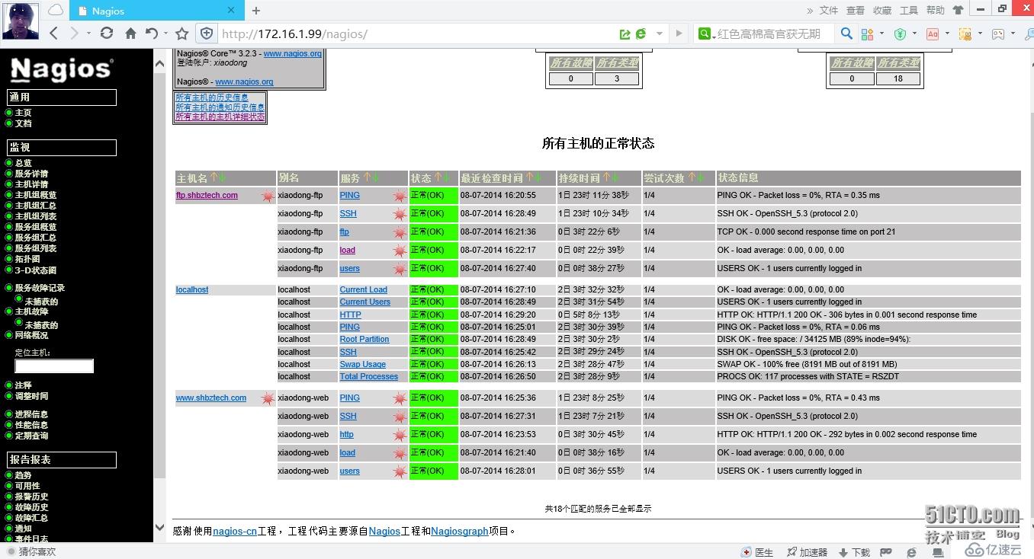Sort status column descending arrow
This screenshot has height=559, width=1034.
point(447,177)
